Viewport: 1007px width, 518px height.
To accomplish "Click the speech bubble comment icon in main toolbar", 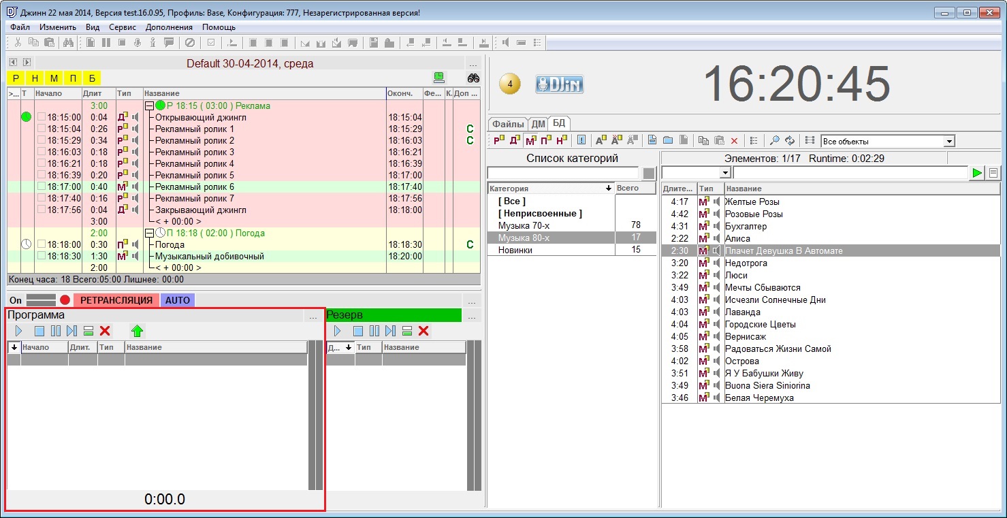I will [x=169, y=43].
